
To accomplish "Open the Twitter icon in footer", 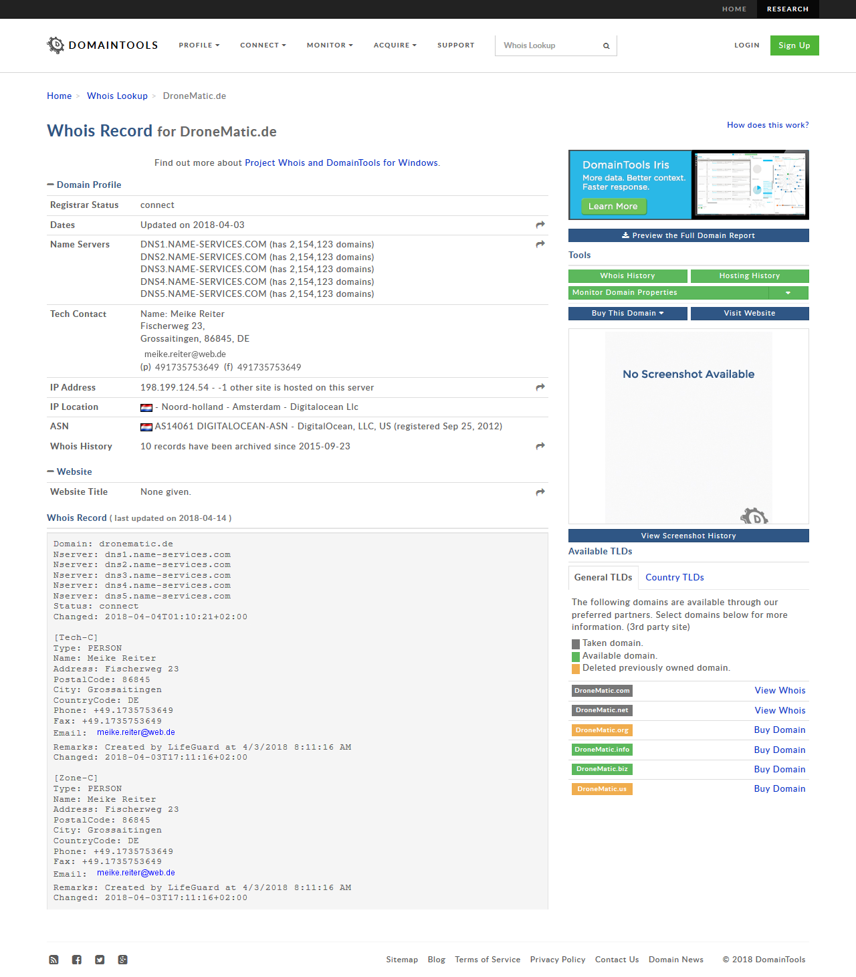I will click(x=100, y=960).
